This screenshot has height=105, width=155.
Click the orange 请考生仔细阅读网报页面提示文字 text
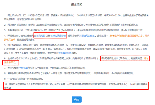click(x=126, y=36)
